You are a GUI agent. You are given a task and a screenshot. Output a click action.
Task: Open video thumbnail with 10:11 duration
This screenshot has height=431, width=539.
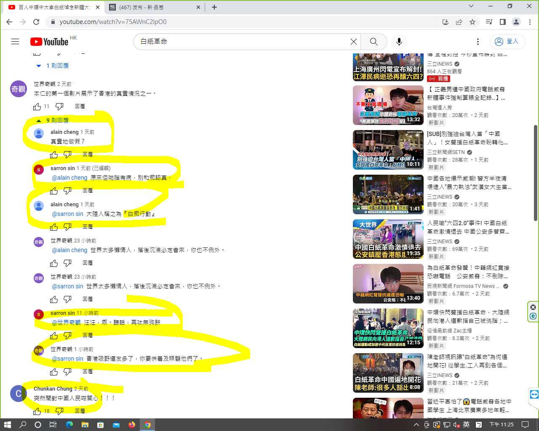click(388, 150)
